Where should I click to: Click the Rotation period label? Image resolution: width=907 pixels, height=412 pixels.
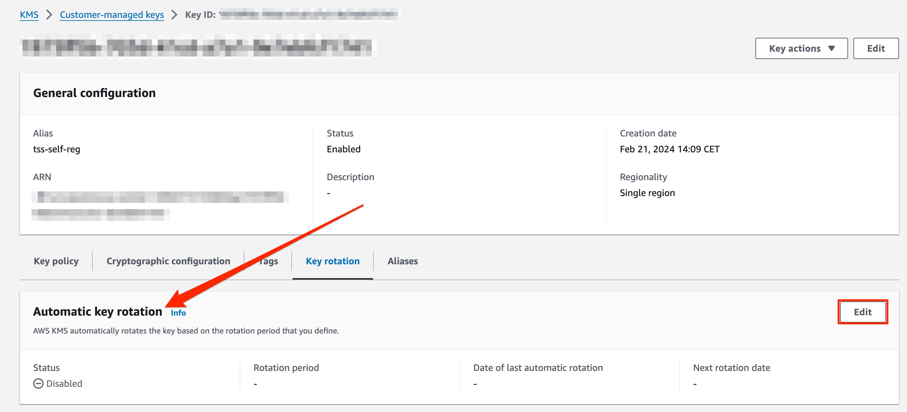click(x=286, y=368)
